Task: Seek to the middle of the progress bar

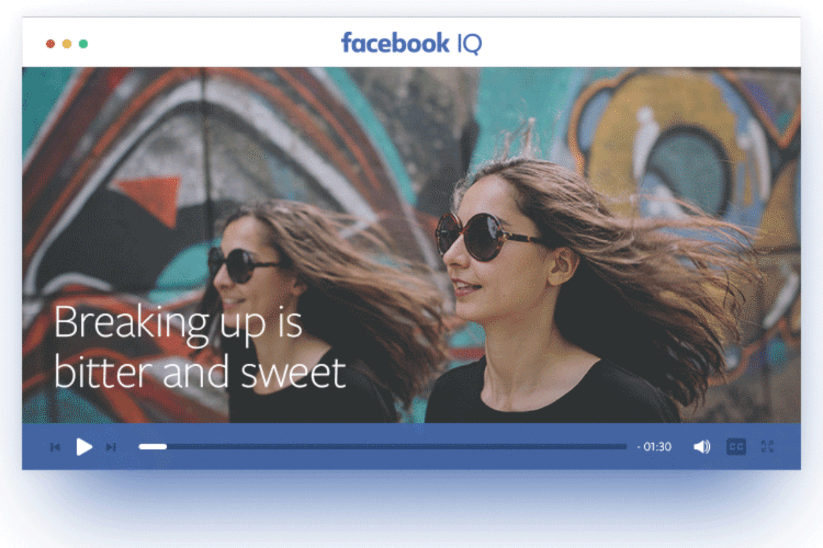Action: (x=383, y=446)
